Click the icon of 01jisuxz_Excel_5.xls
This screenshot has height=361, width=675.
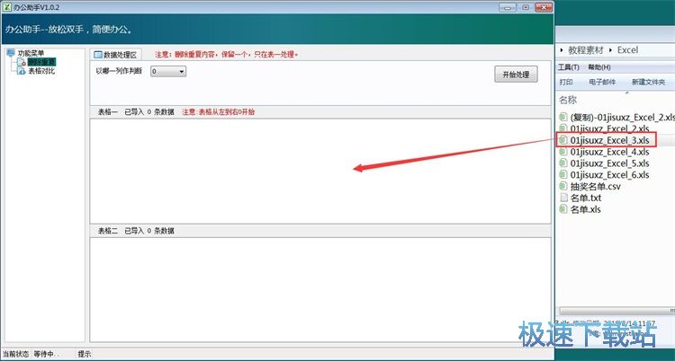[x=563, y=163]
